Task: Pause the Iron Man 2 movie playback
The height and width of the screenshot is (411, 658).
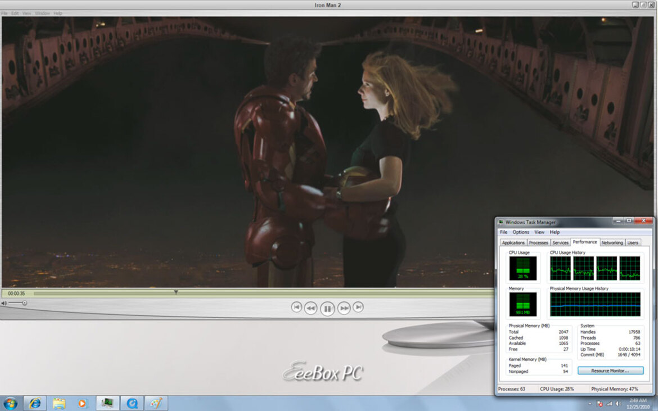Action: (x=327, y=309)
